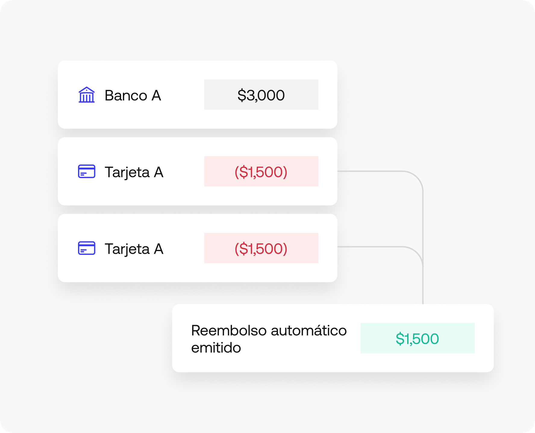Image resolution: width=535 pixels, height=433 pixels.
Task: Click the white space between Banco A and $3,000
Action: click(183, 95)
